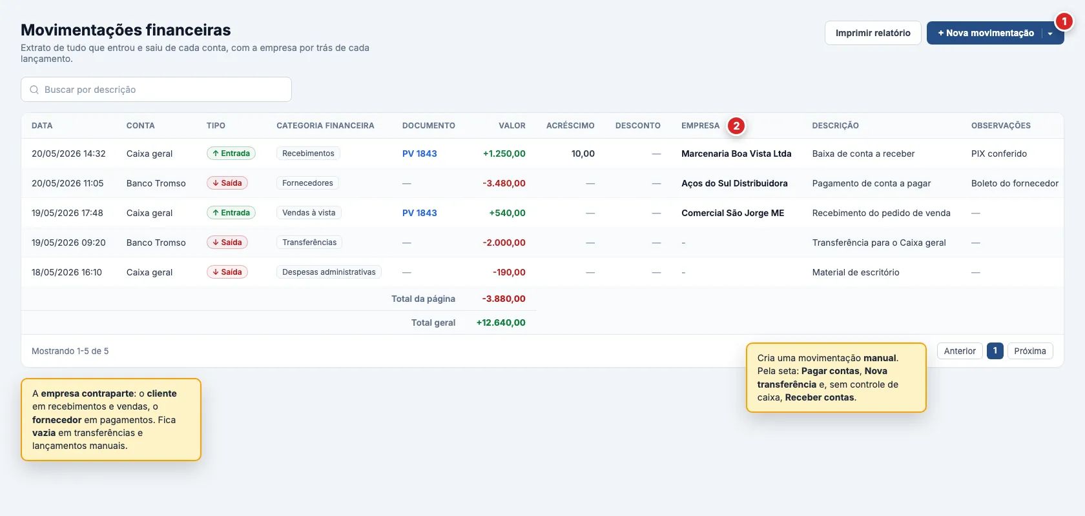Click the value '-3.480,00'
1085x516 pixels.
504,183
